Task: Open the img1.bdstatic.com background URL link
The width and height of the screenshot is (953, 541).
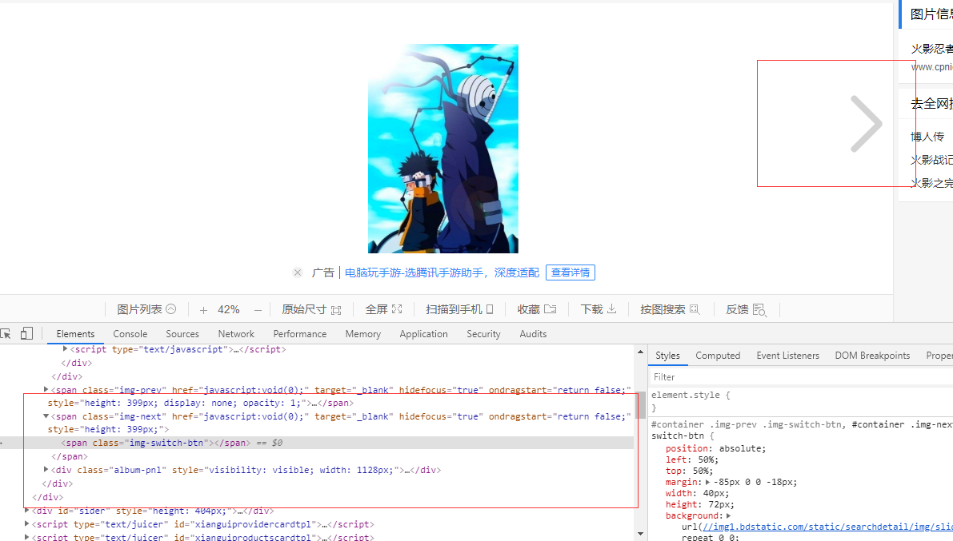Action: pyautogui.click(x=828, y=527)
